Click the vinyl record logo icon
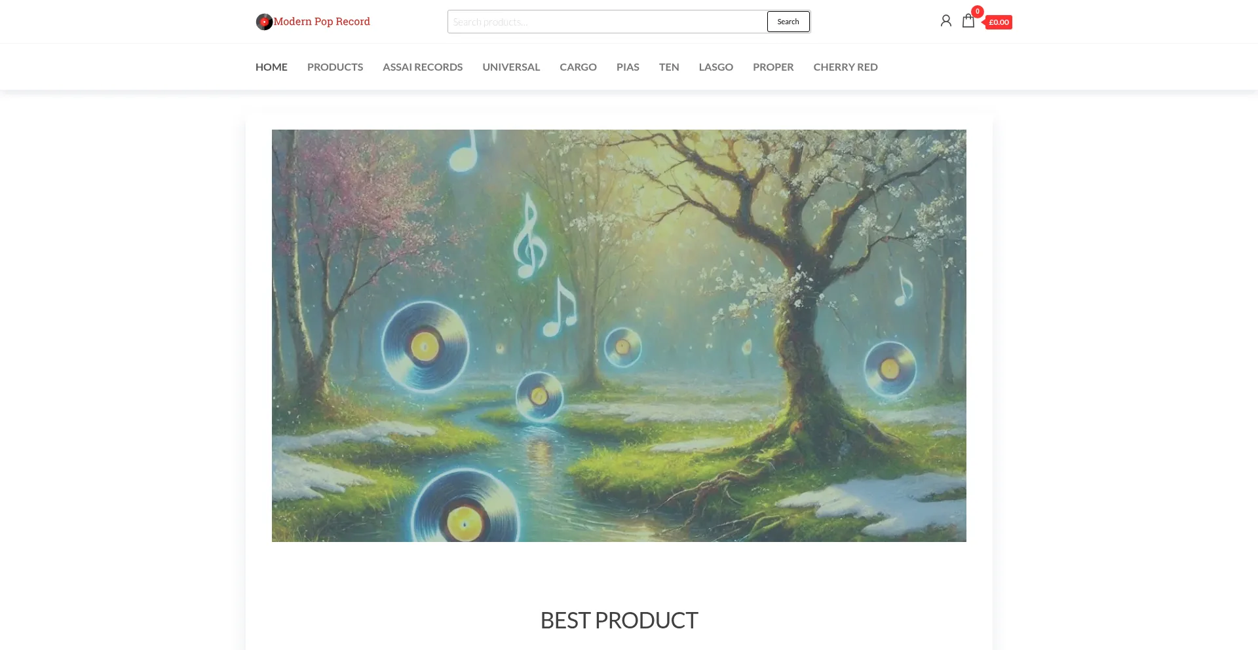This screenshot has height=650, width=1258. [x=264, y=22]
